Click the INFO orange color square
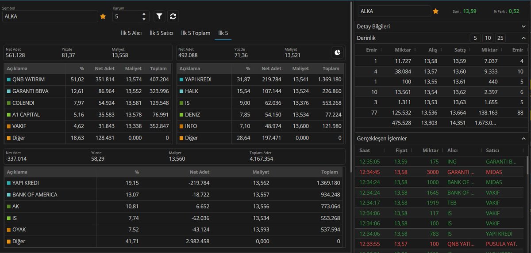Viewport: 531px width, 253px height. pos(181,126)
